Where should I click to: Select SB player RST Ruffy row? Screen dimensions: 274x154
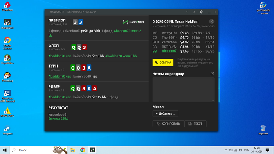pyautogui.click(x=183, y=47)
